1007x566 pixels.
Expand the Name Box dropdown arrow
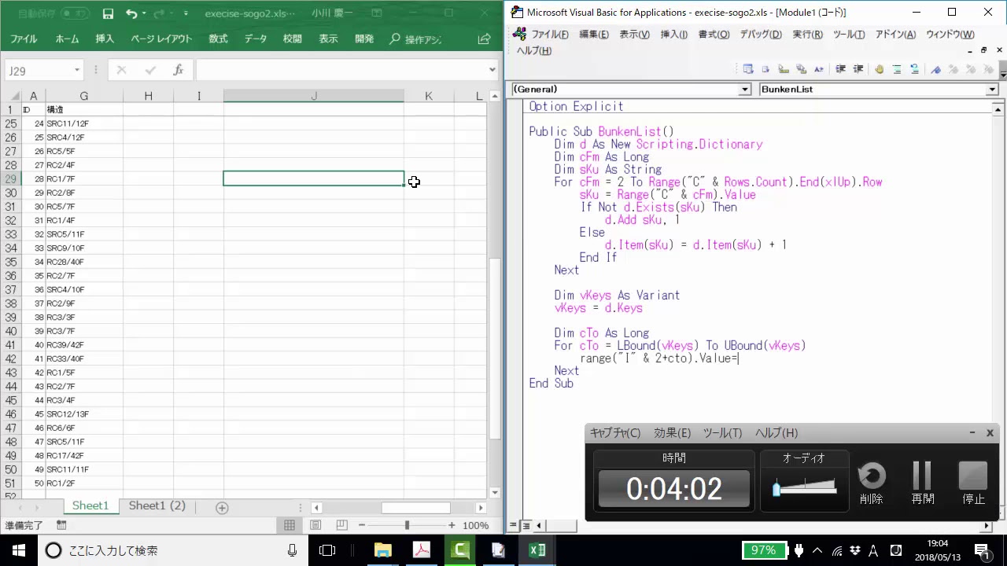coord(77,71)
